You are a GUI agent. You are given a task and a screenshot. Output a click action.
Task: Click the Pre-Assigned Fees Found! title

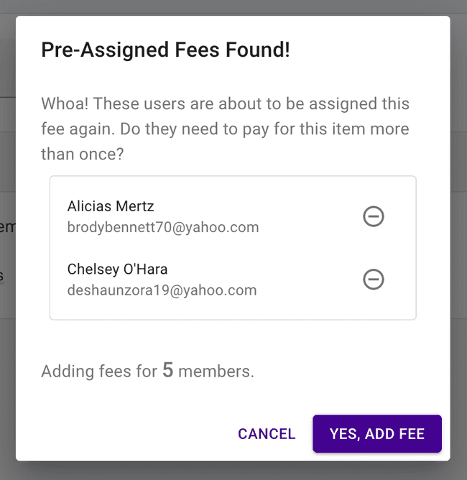[165, 50]
